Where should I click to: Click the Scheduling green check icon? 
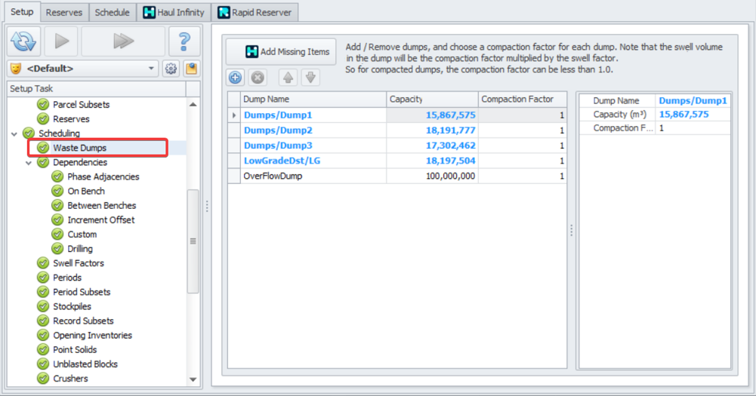point(29,133)
